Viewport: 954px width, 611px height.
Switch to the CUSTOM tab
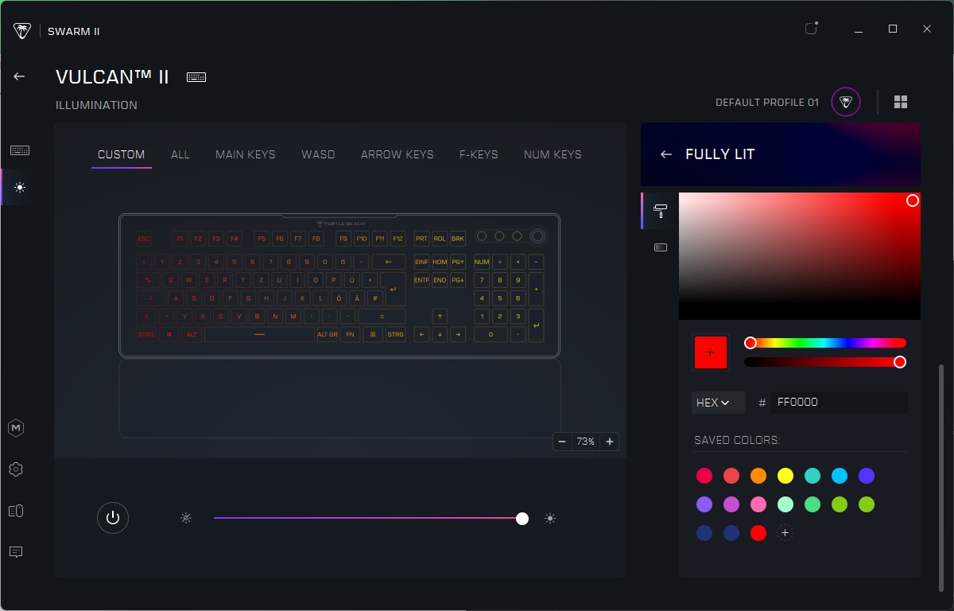[121, 154]
